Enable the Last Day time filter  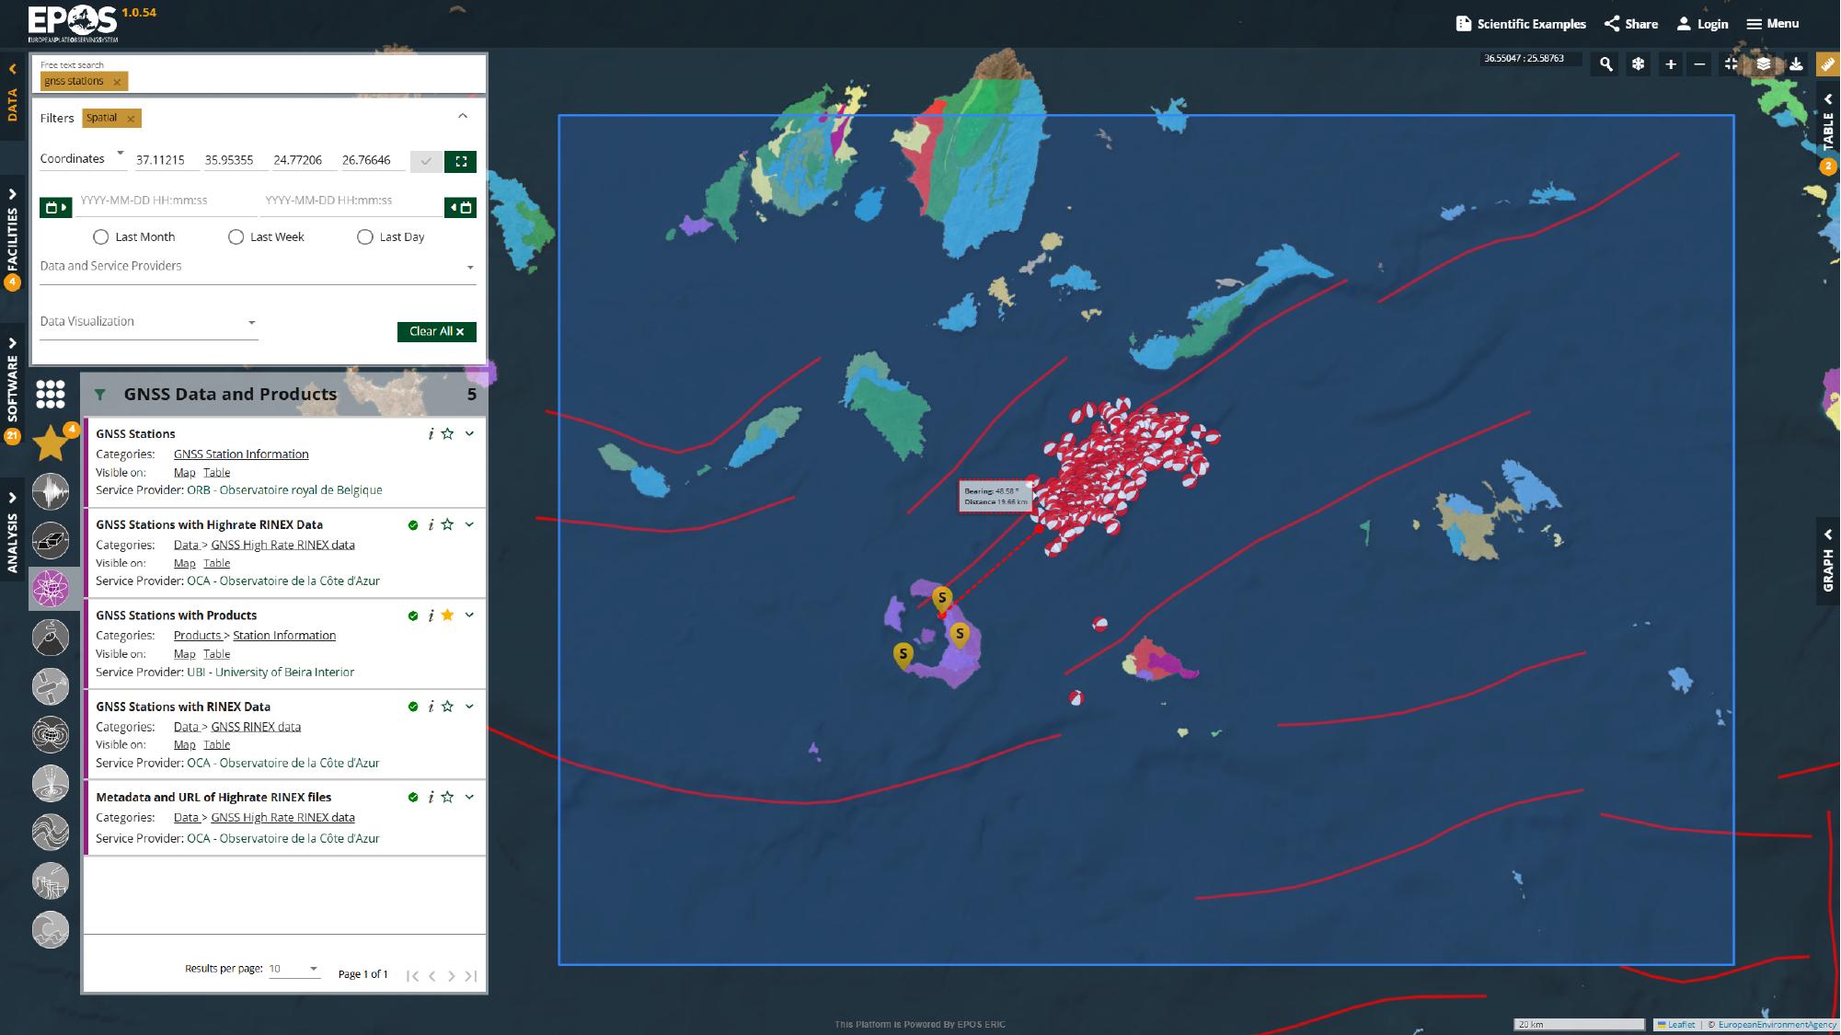[x=365, y=236]
